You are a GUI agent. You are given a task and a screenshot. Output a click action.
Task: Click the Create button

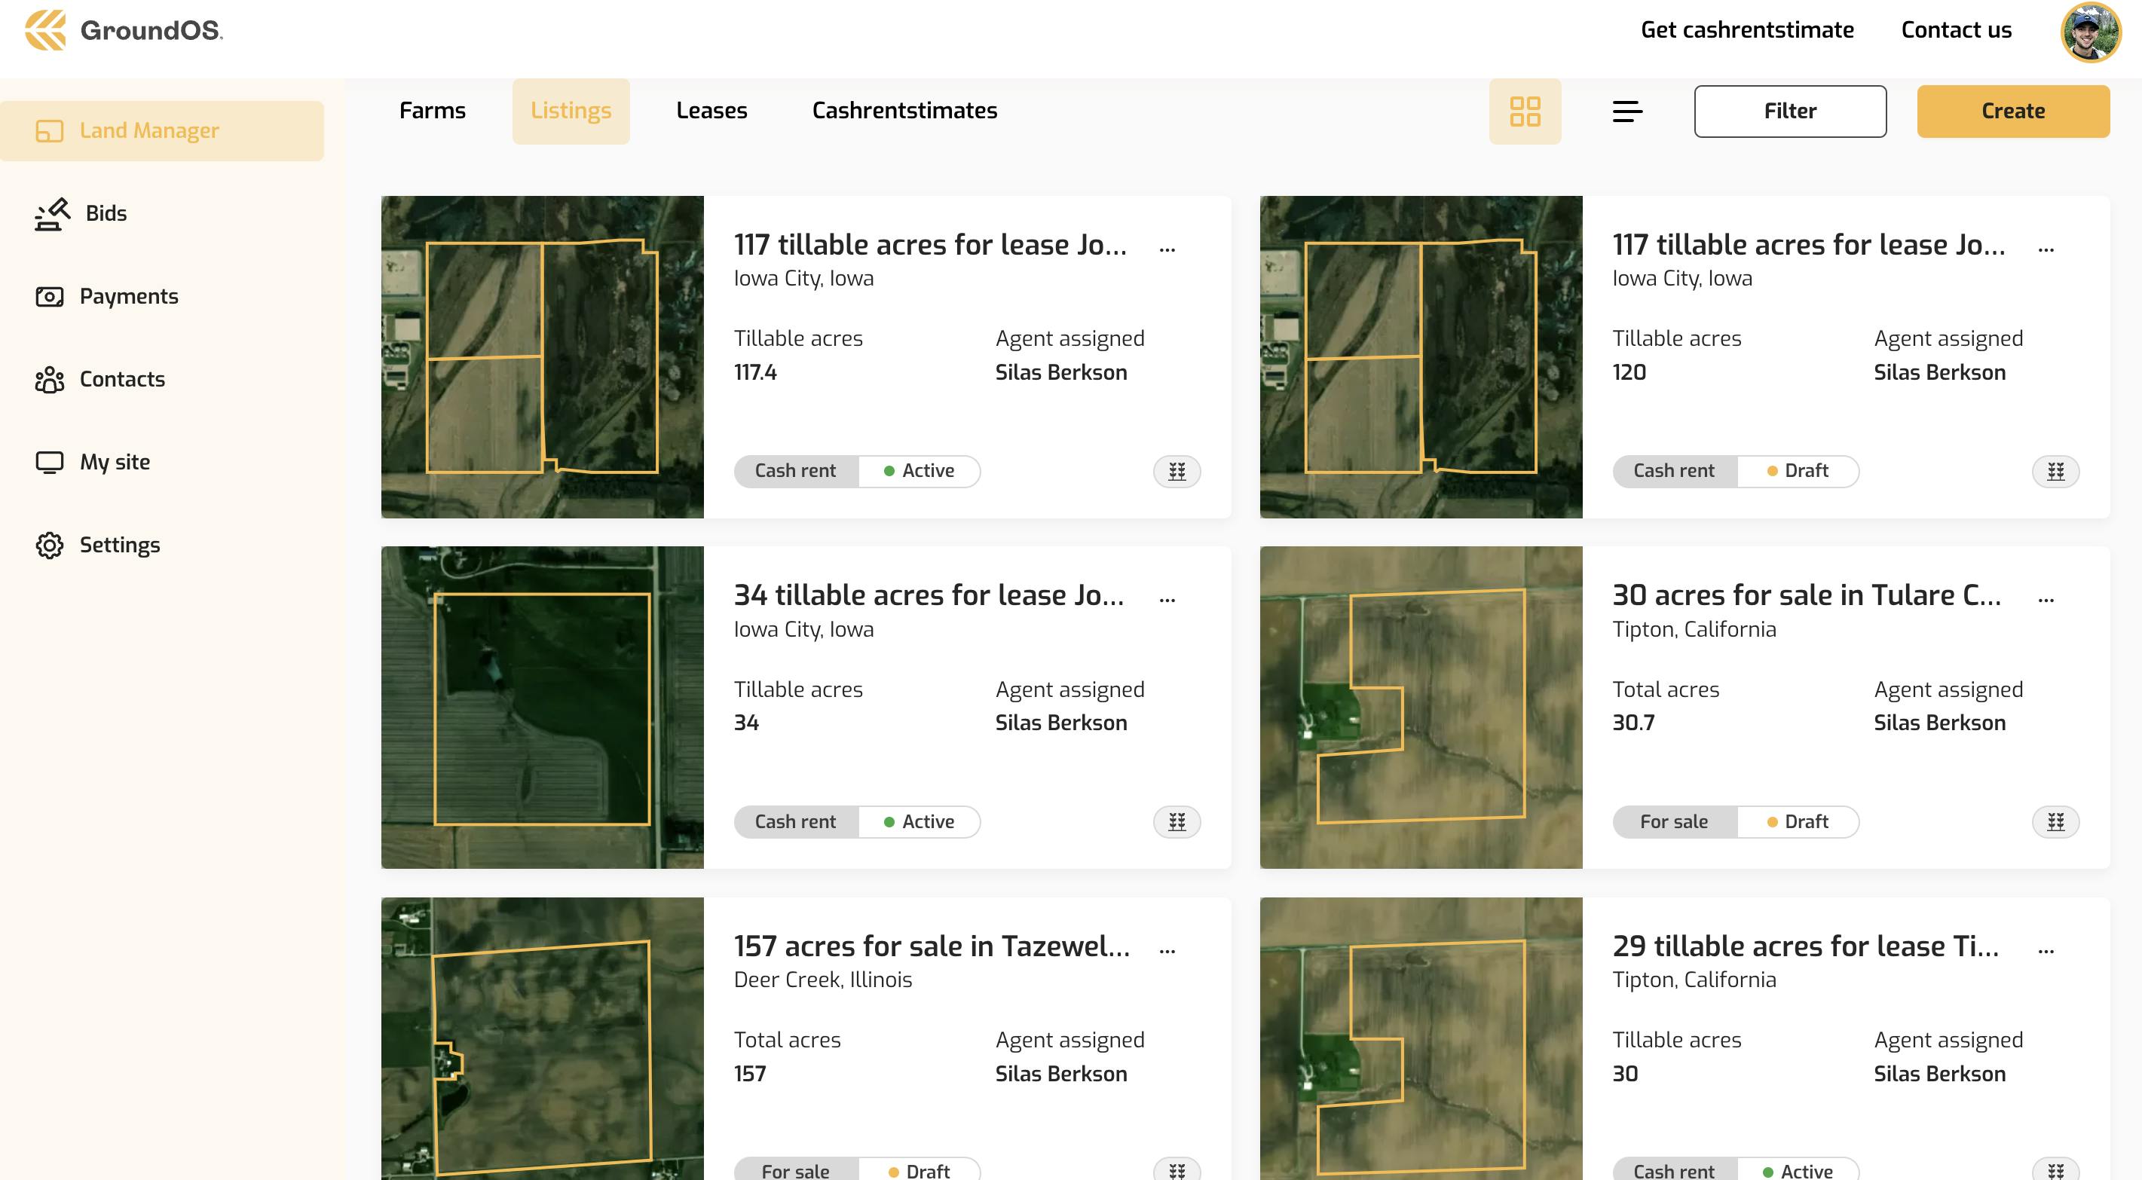(x=2012, y=111)
